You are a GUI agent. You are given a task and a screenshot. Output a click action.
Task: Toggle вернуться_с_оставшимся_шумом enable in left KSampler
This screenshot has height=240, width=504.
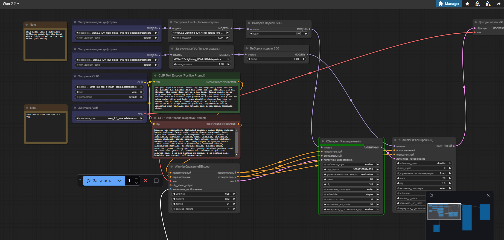pyautogui.click(x=351, y=209)
